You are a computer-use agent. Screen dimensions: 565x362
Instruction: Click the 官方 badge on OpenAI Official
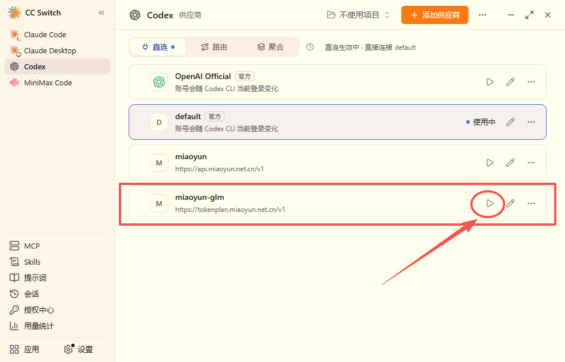pos(245,76)
